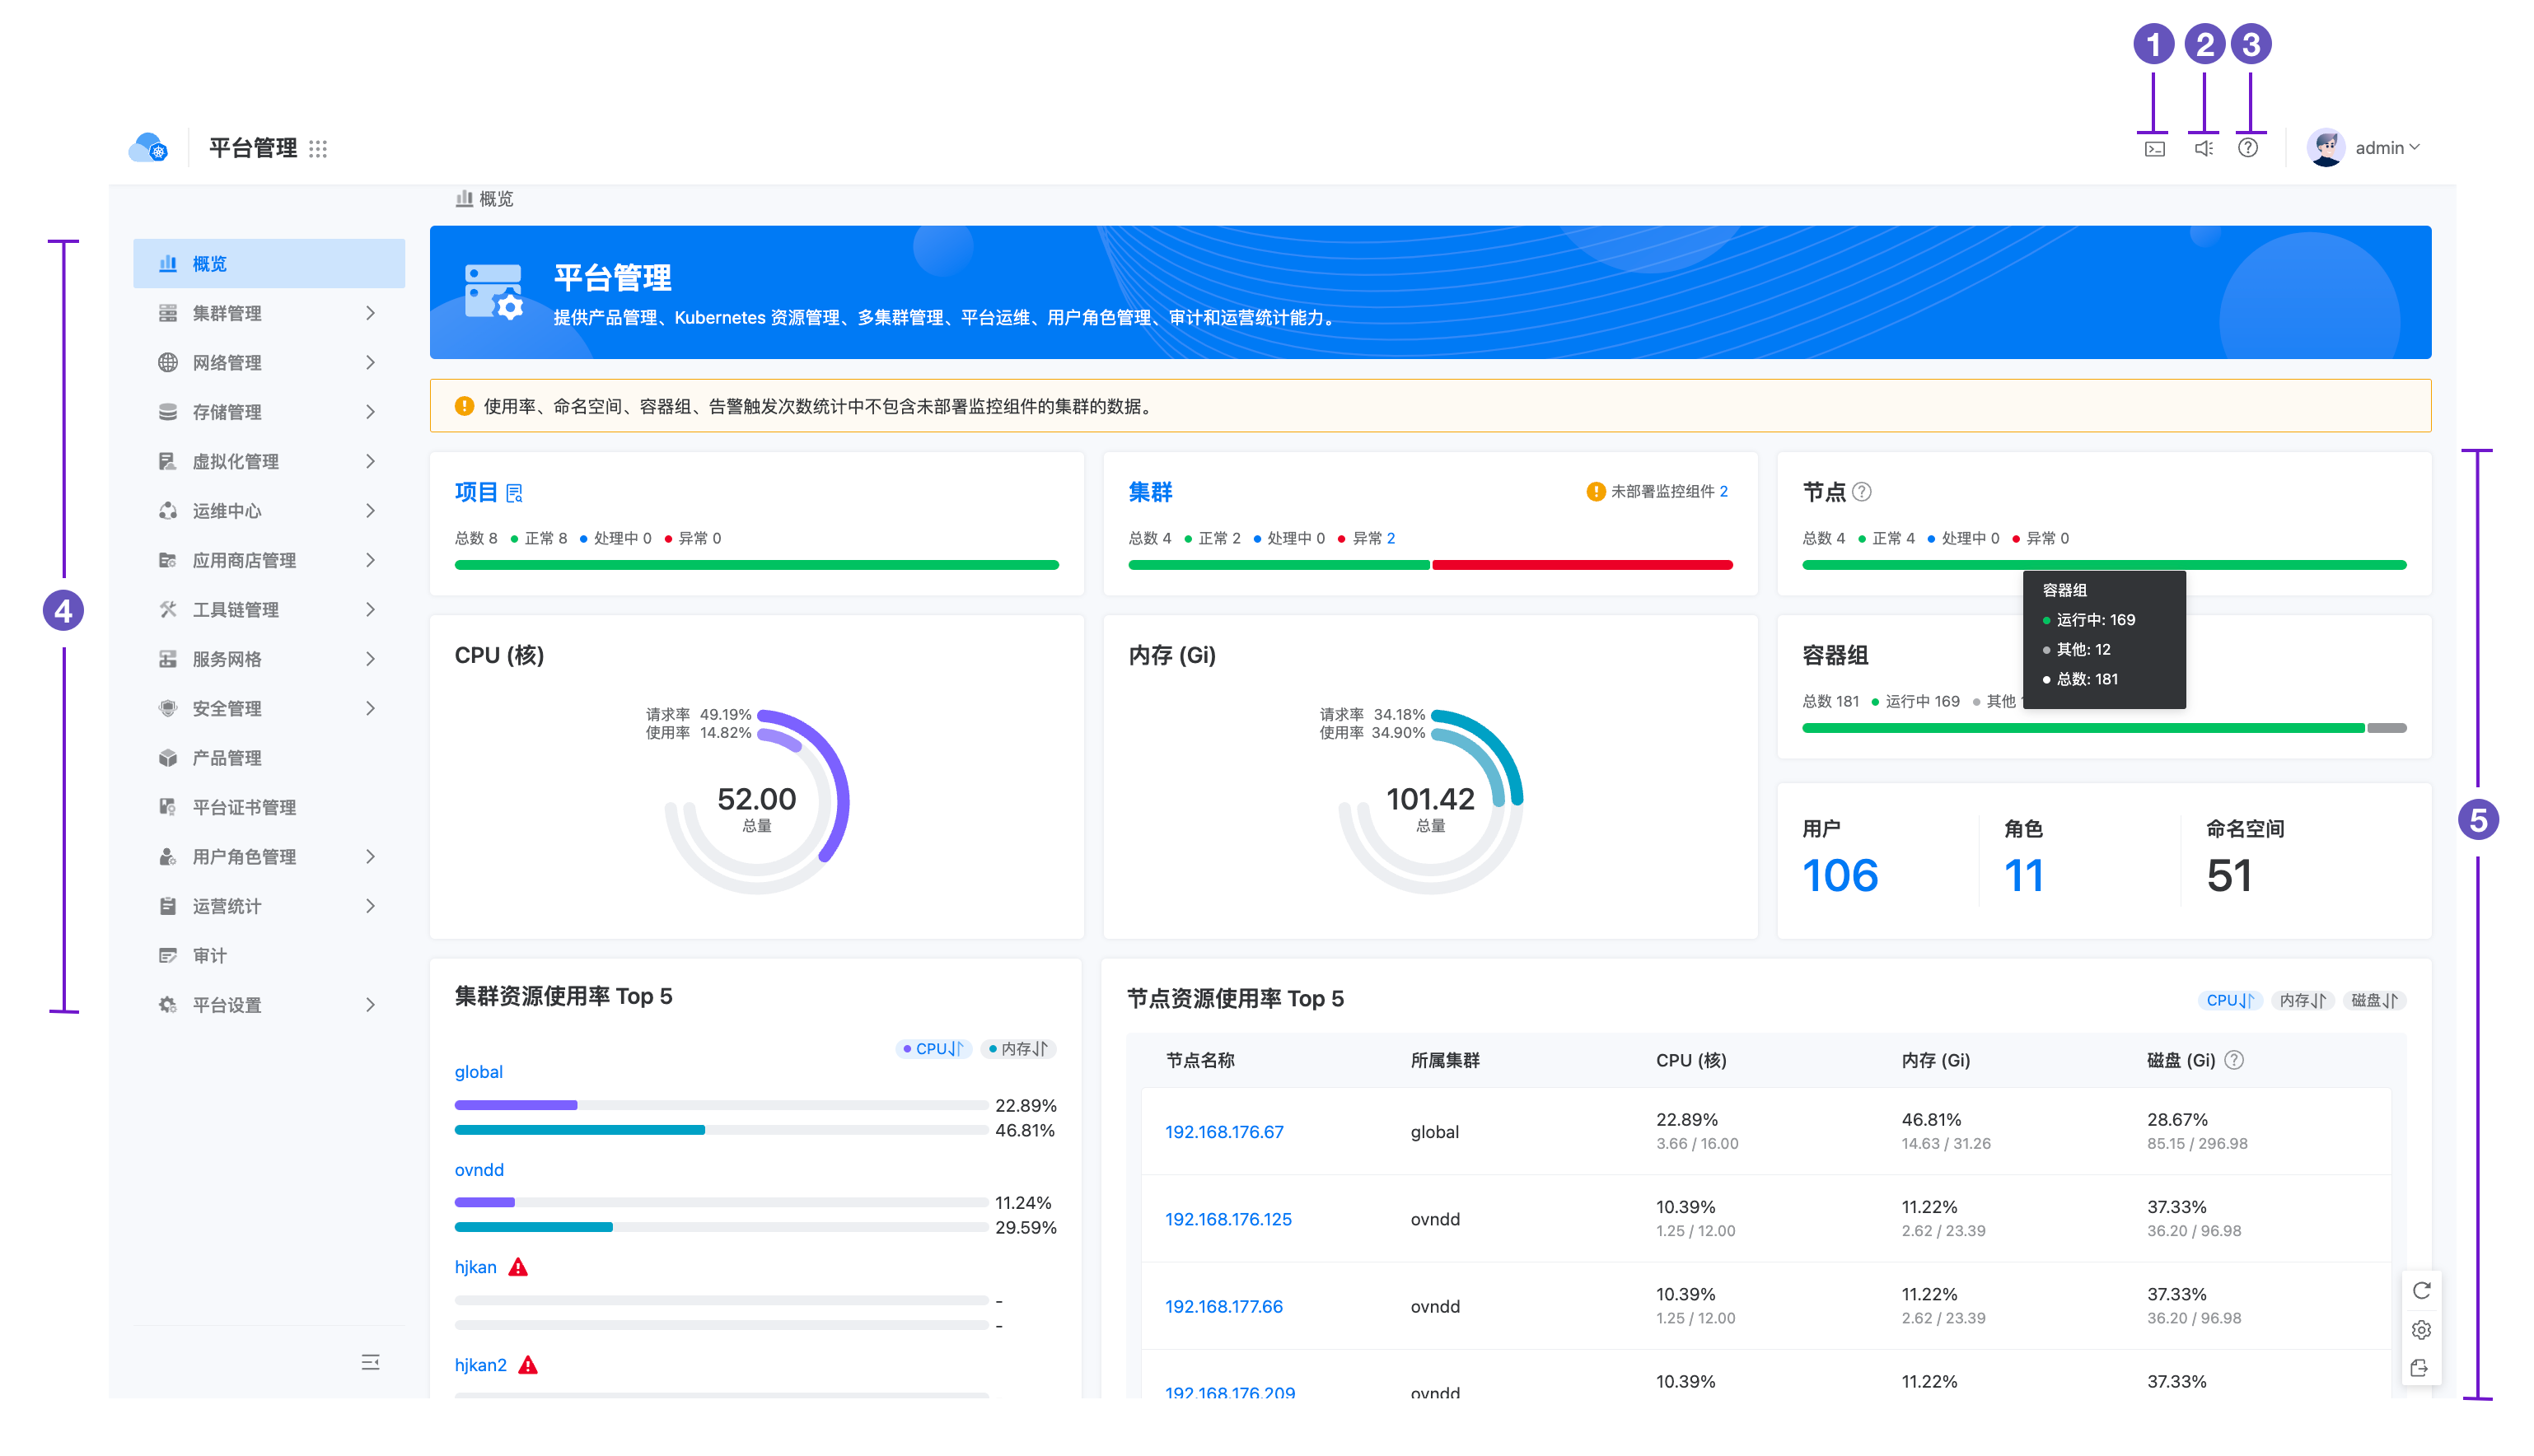Click the project list icon beside 项目

pyautogui.click(x=515, y=493)
